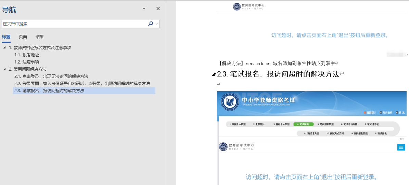Close the 导航 navigation pane

click(158, 9)
